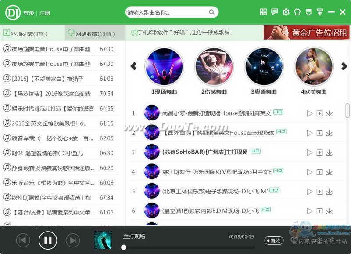Select 阿泽 渴望爱情的猪 in playlist
Viewport: 351px width, 254px height.
60,153
